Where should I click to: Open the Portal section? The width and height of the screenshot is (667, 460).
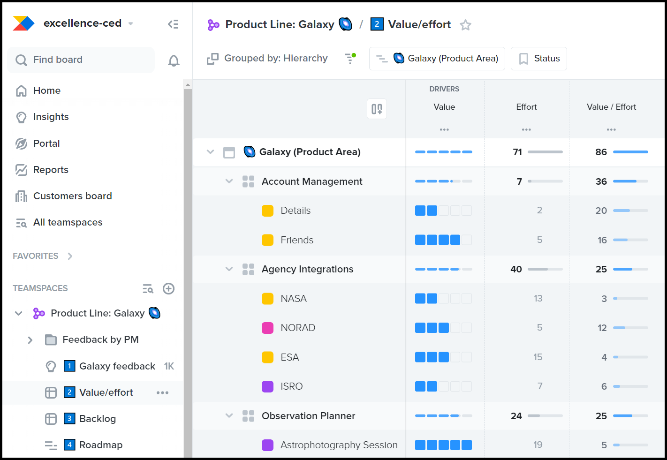(x=46, y=143)
